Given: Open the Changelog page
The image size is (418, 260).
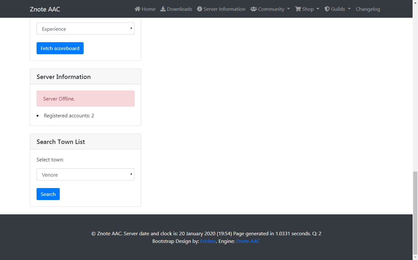Looking at the screenshot, I should [368, 9].
